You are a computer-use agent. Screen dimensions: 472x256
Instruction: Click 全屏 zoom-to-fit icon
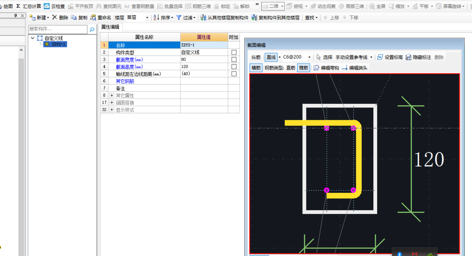[372, 6]
